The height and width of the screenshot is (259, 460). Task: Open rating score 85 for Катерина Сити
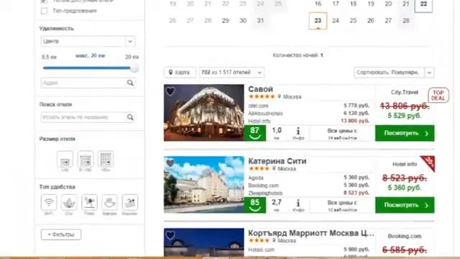coord(255,205)
